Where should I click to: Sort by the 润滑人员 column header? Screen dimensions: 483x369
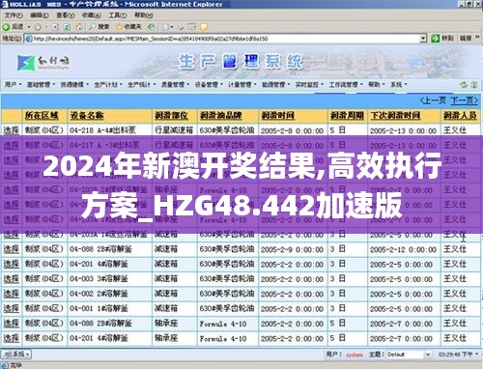(x=460, y=116)
